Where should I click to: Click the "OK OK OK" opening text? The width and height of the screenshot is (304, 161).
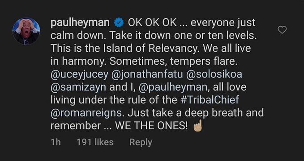click(x=152, y=23)
